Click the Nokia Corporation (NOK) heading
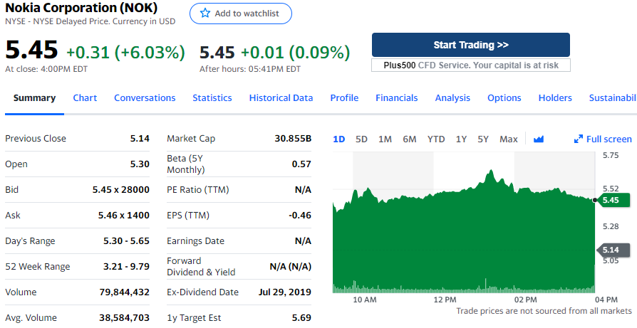 (81, 7)
